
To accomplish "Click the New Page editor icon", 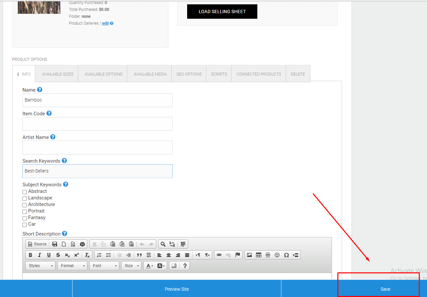I will (64, 244).
